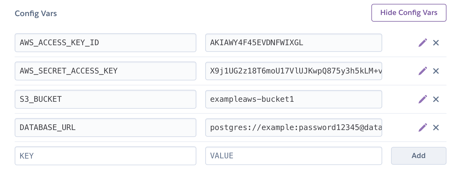Select the AWS_SECRET_ACCESS_KEY key name field
The width and height of the screenshot is (452, 173).
(x=105, y=71)
